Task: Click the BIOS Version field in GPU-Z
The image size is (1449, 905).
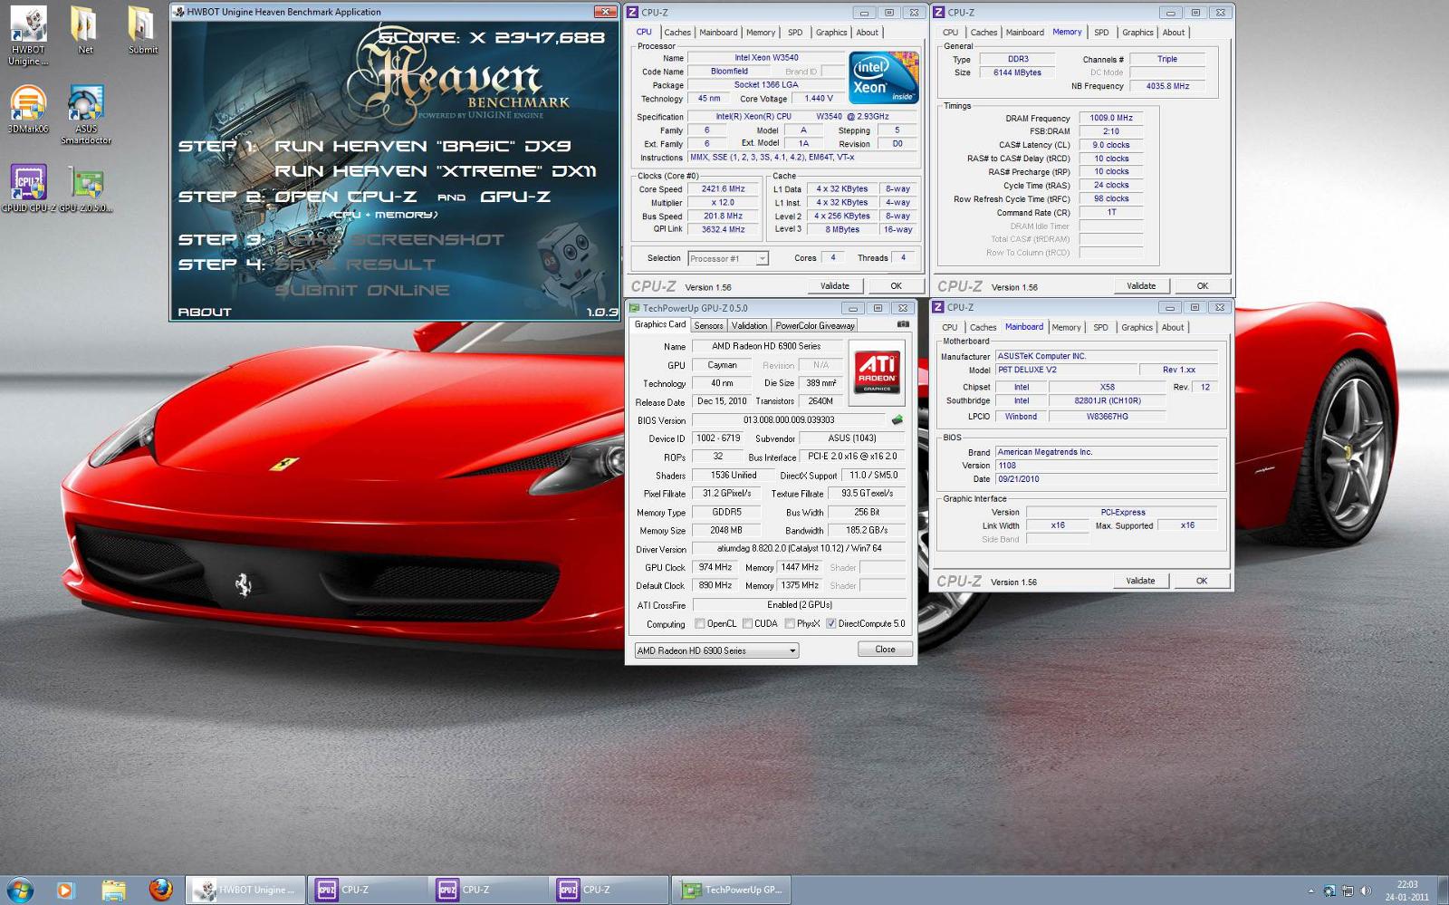Action: 790,419
